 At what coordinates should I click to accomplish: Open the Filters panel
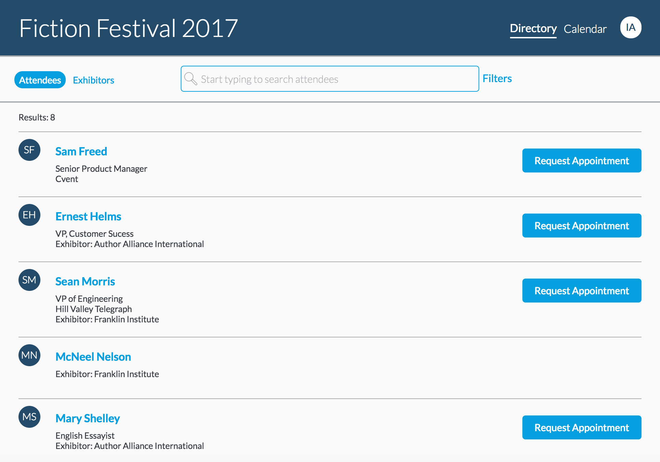(497, 79)
